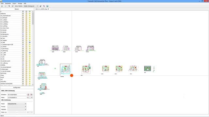Viewport: 209px width, 117px height.
Task: Click the zoom-extents rectangle toolbar icon
Action: coord(12,6)
